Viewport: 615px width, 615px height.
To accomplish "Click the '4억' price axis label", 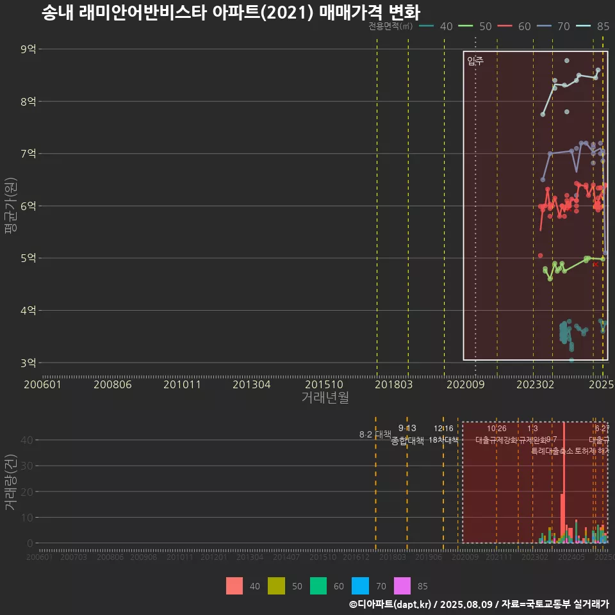I will point(28,311).
